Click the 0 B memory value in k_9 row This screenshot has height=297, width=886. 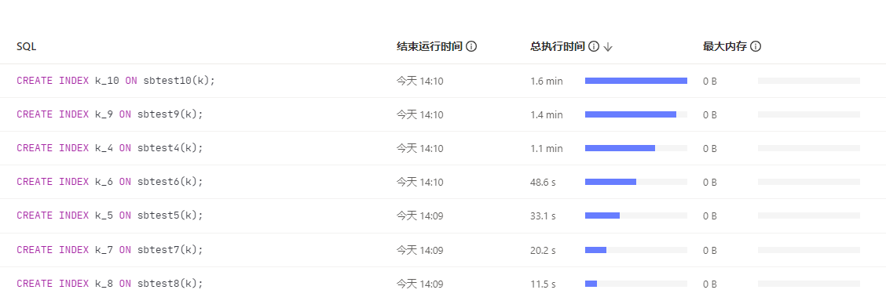click(710, 115)
